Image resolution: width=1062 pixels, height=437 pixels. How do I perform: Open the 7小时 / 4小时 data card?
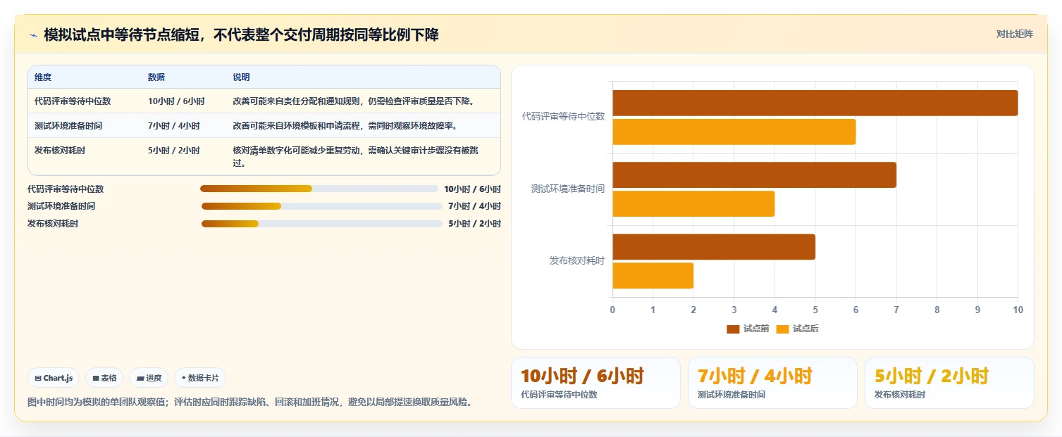[x=772, y=383]
